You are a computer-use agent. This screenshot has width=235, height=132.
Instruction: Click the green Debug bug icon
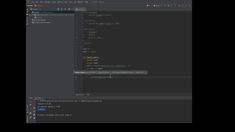coord(168,5)
